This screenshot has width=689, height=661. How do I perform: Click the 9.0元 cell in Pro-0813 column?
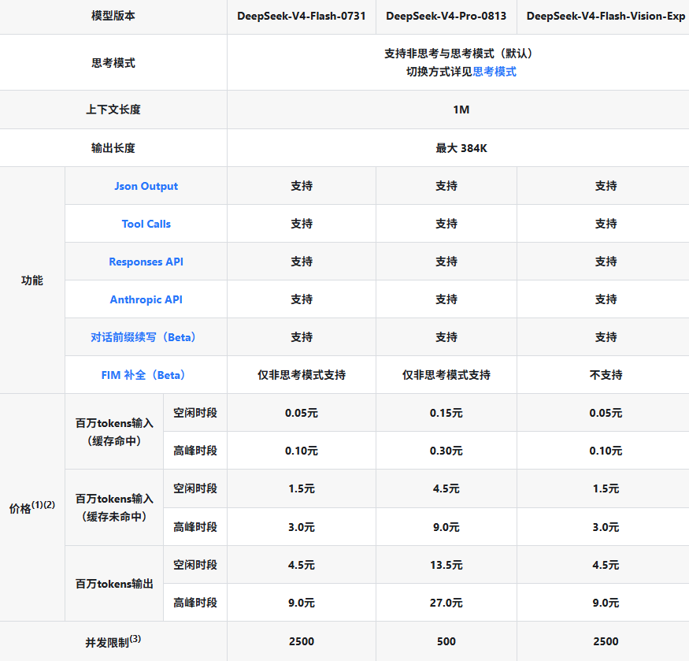point(446,527)
